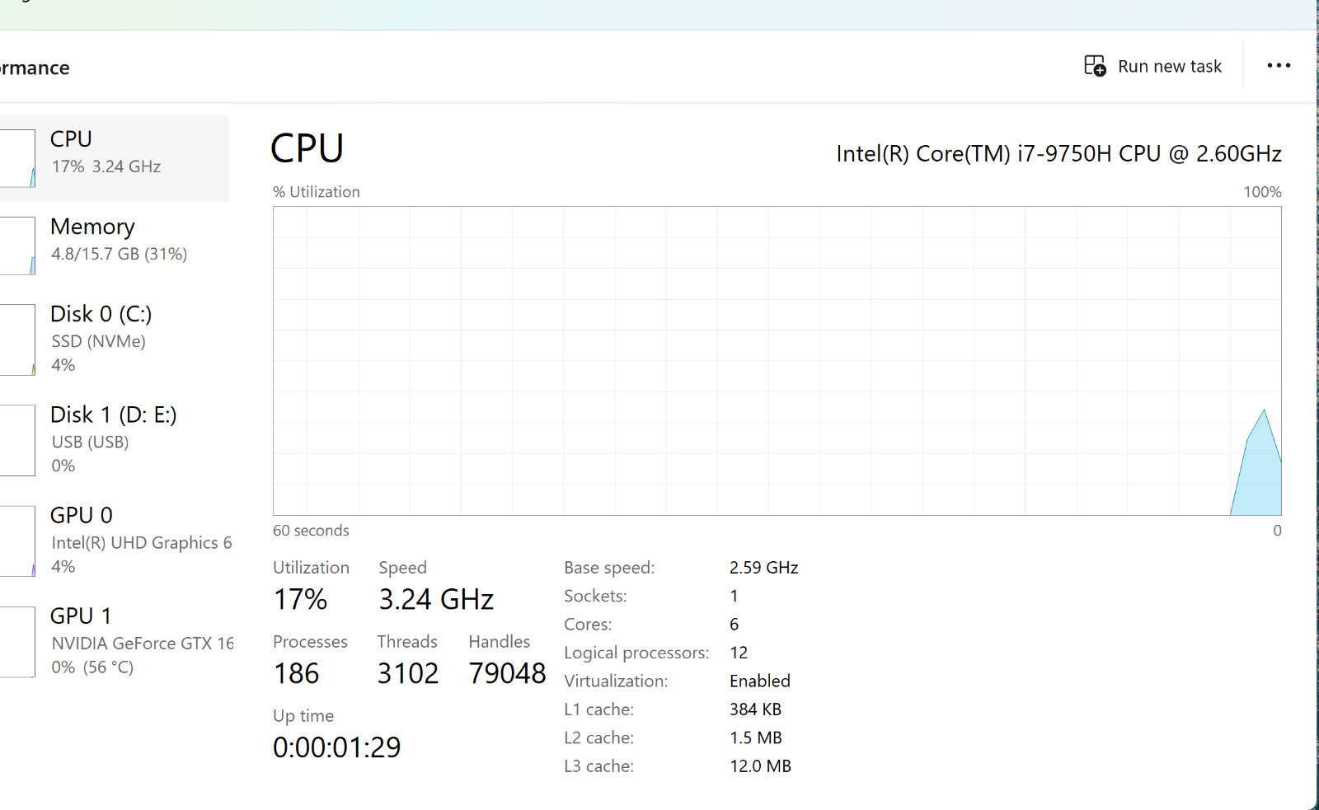Click the up time counter value
1319x810 pixels.
(x=336, y=747)
